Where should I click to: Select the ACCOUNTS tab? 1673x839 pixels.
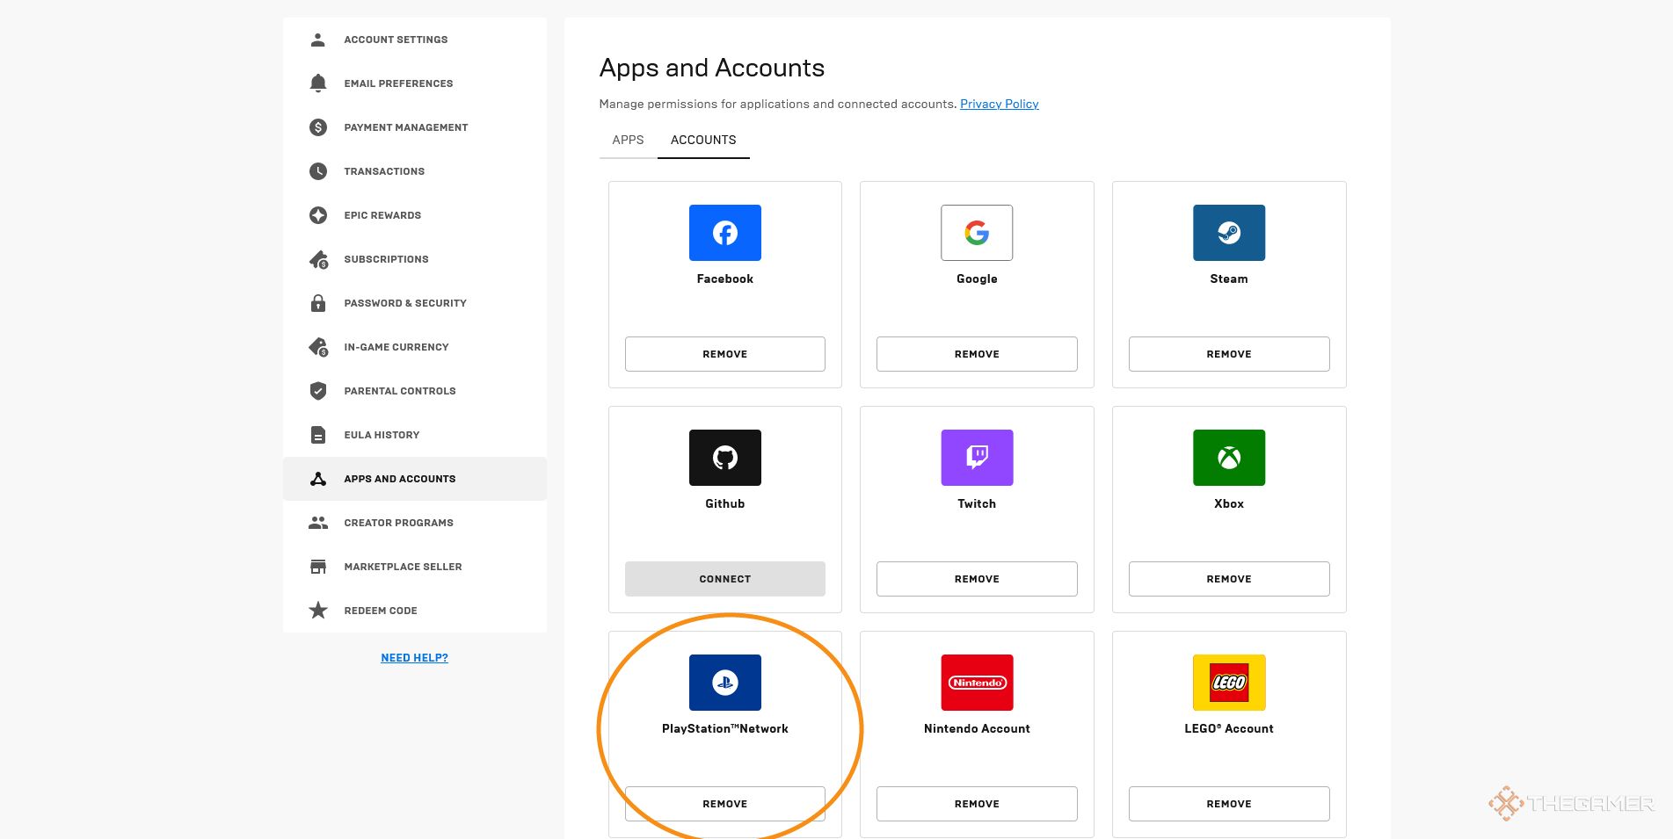[x=703, y=140]
